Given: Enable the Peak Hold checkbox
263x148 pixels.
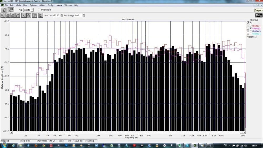Looking at the screenshot, I should click(39, 10).
